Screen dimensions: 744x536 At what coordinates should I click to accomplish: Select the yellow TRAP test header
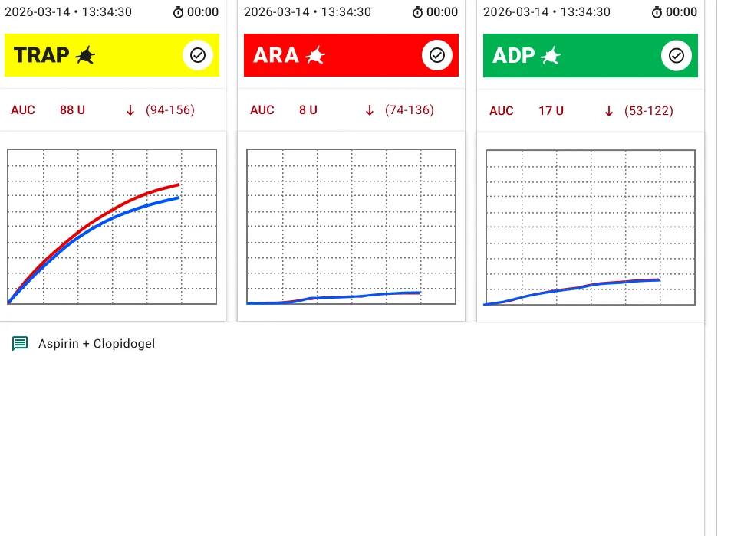(112, 55)
